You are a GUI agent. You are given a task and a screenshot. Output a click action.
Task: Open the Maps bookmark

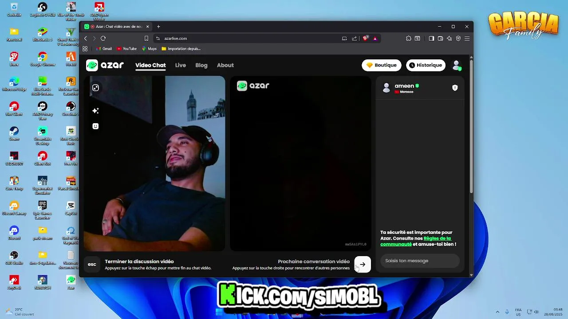pos(149,49)
